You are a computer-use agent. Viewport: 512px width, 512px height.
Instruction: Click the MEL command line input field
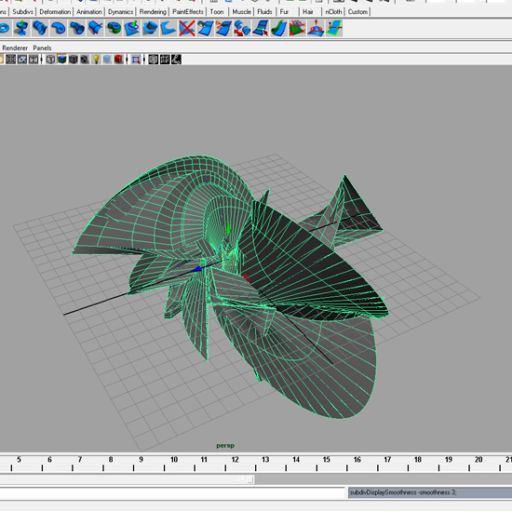tap(172, 492)
